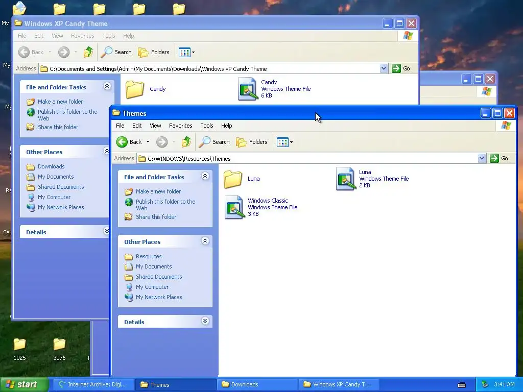Open Back history dropdown in Themes window
Image resolution: width=523 pixels, height=392 pixels.
pyautogui.click(x=148, y=142)
